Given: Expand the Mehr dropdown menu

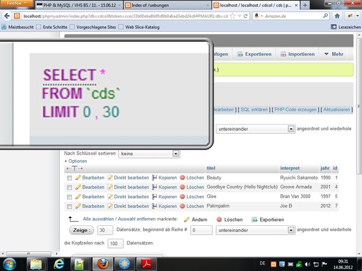Looking at the screenshot, I should (334, 54).
